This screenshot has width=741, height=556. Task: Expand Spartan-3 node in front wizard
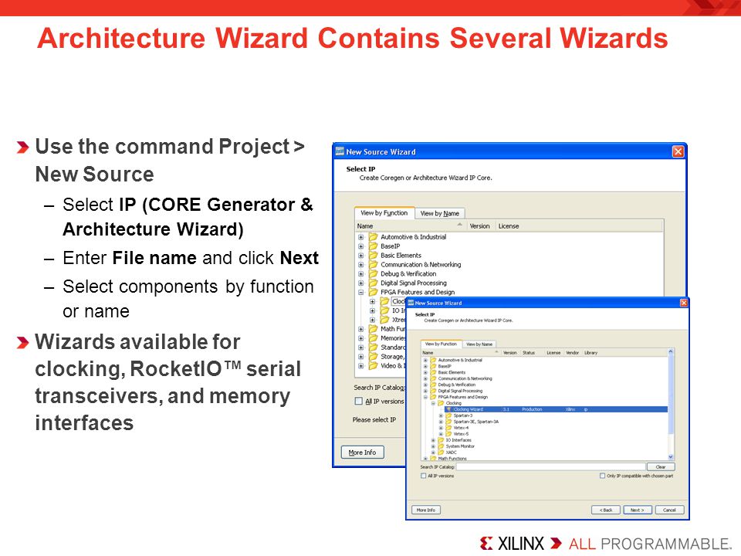[441, 415]
